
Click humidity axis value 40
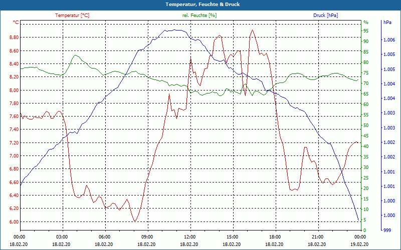(366, 146)
